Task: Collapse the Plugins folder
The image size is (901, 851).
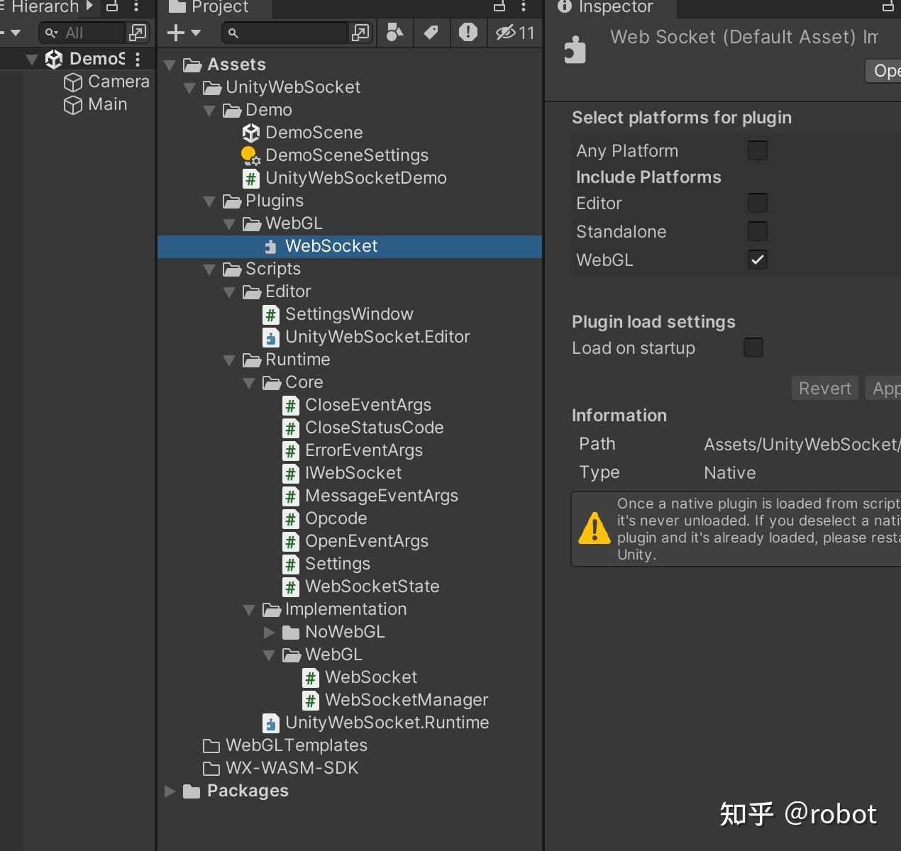Action: pyautogui.click(x=209, y=201)
